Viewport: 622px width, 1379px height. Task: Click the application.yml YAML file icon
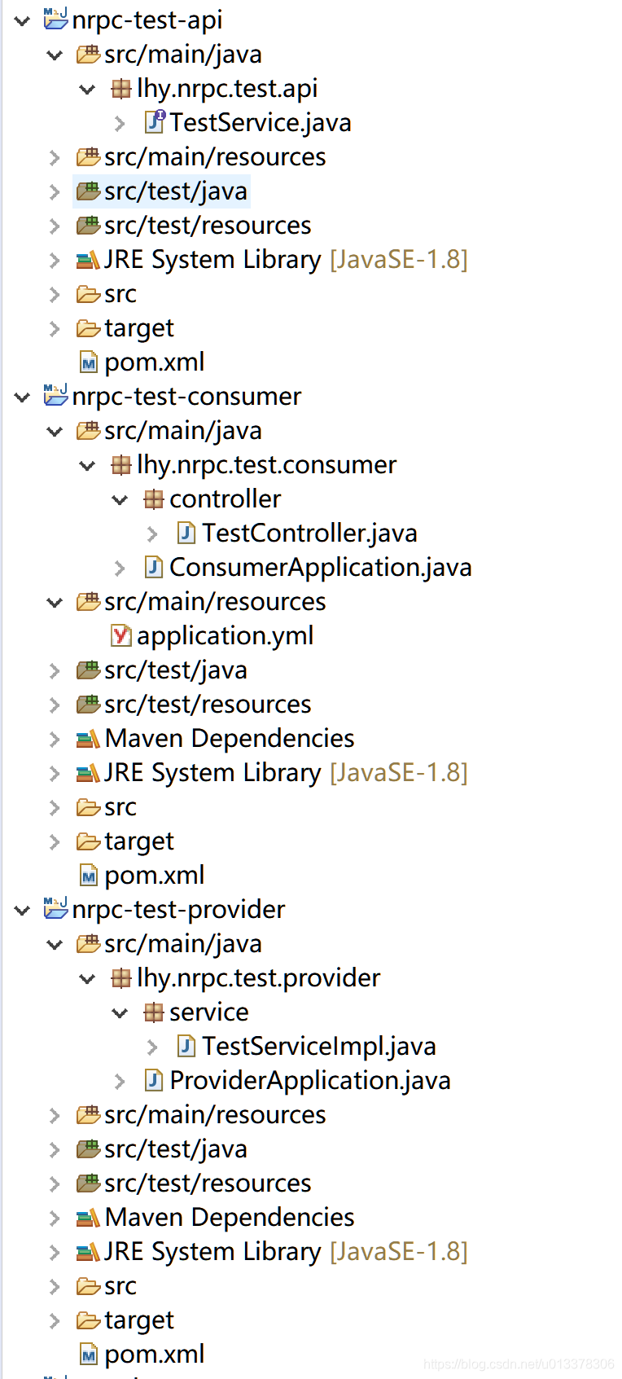pyautogui.click(x=121, y=635)
